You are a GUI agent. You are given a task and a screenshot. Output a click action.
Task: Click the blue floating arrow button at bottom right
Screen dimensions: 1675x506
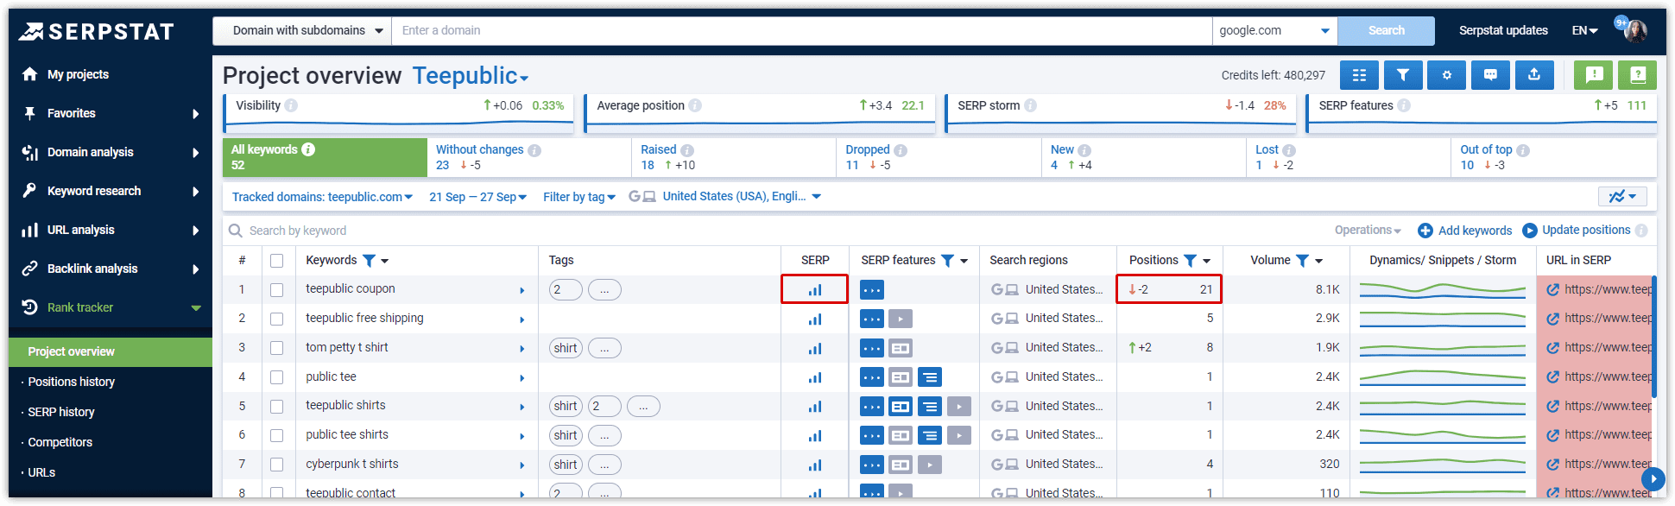pyautogui.click(x=1653, y=478)
